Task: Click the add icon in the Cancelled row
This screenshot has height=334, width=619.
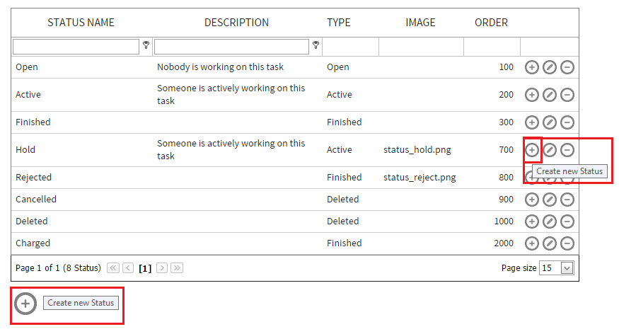Action: pyautogui.click(x=532, y=200)
